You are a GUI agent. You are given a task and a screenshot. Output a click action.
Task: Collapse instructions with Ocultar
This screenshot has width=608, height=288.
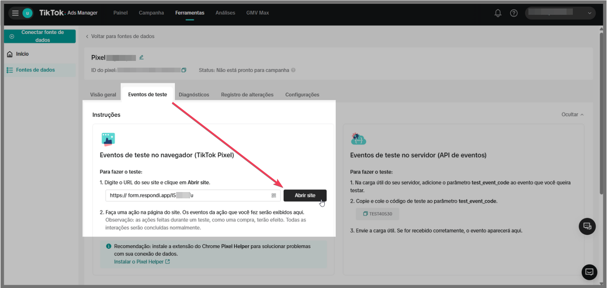click(x=572, y=115)
